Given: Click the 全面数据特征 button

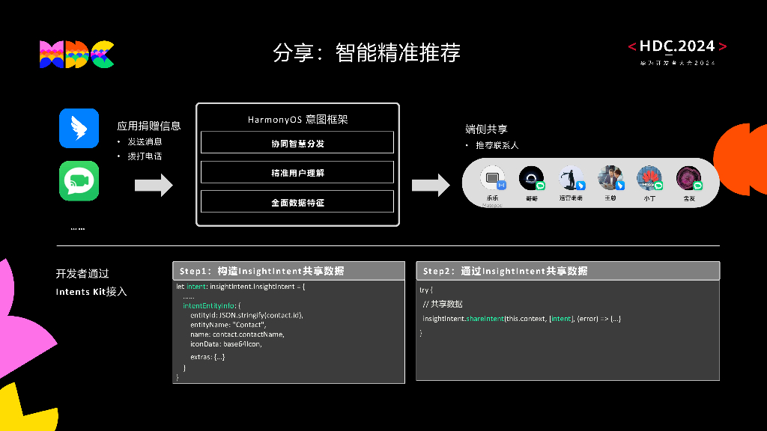Looking at the screenshot, I should pos(297,201).
